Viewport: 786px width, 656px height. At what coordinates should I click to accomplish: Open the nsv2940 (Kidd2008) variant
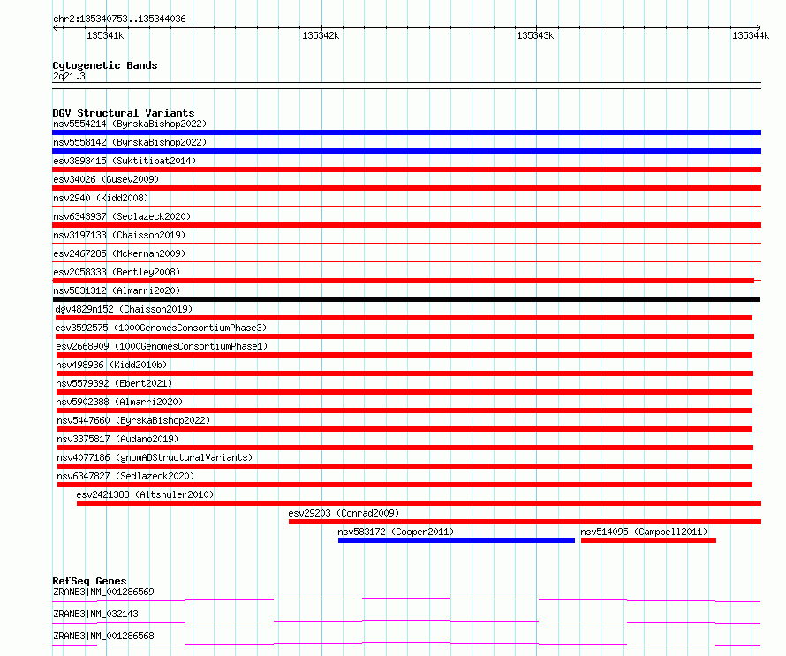(x=101, y=198)
